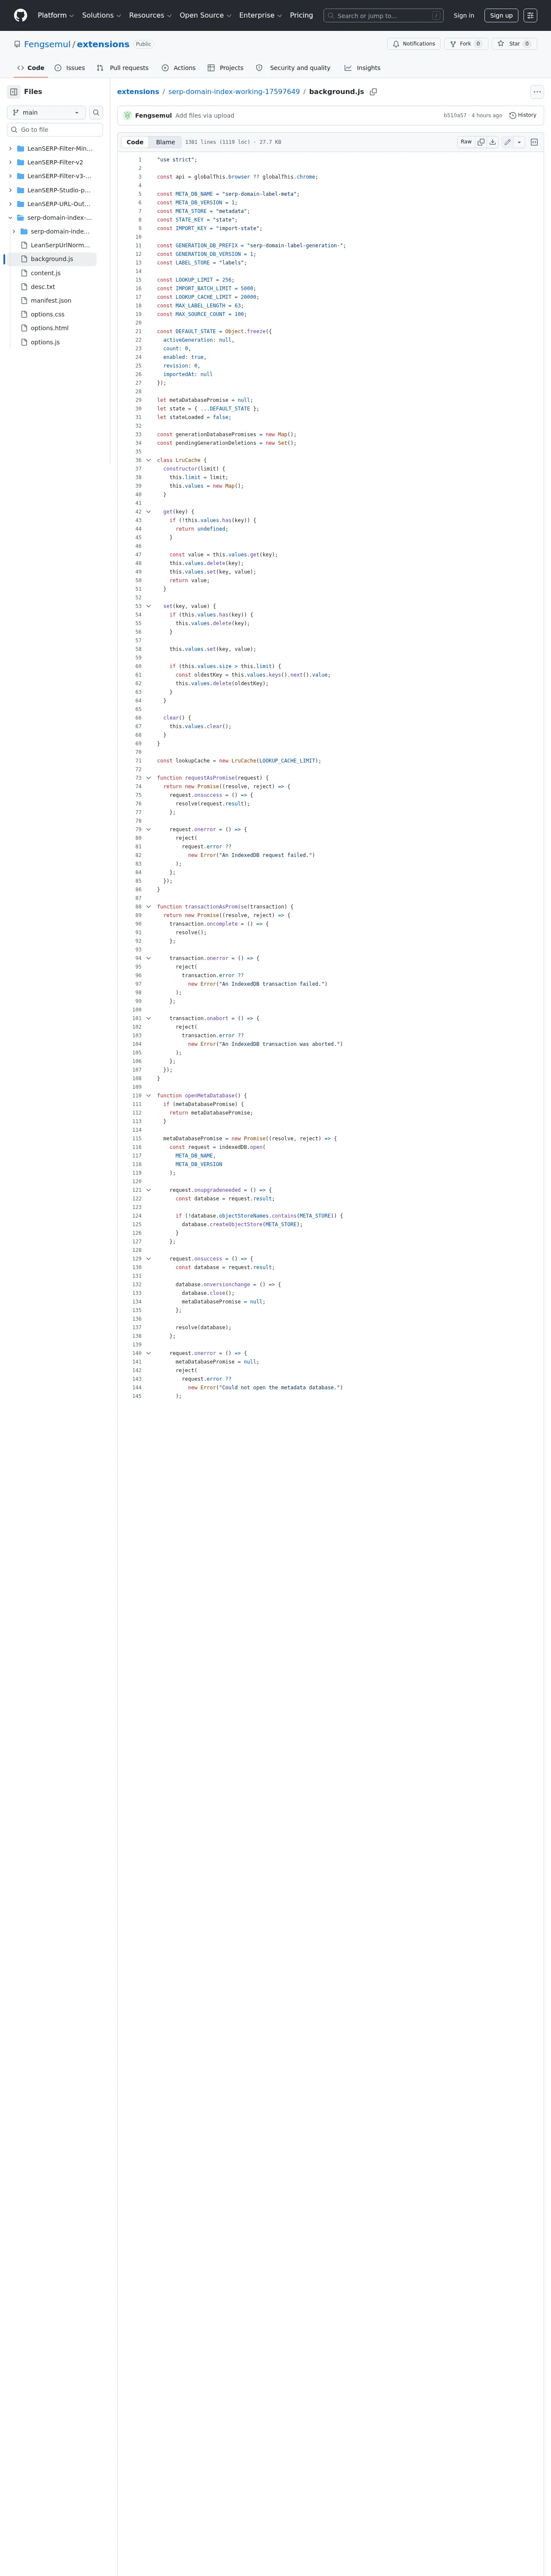Open the "Add files via upload" commit message
The height and width of the screenshot is (2576, 551).
(205, 115)
